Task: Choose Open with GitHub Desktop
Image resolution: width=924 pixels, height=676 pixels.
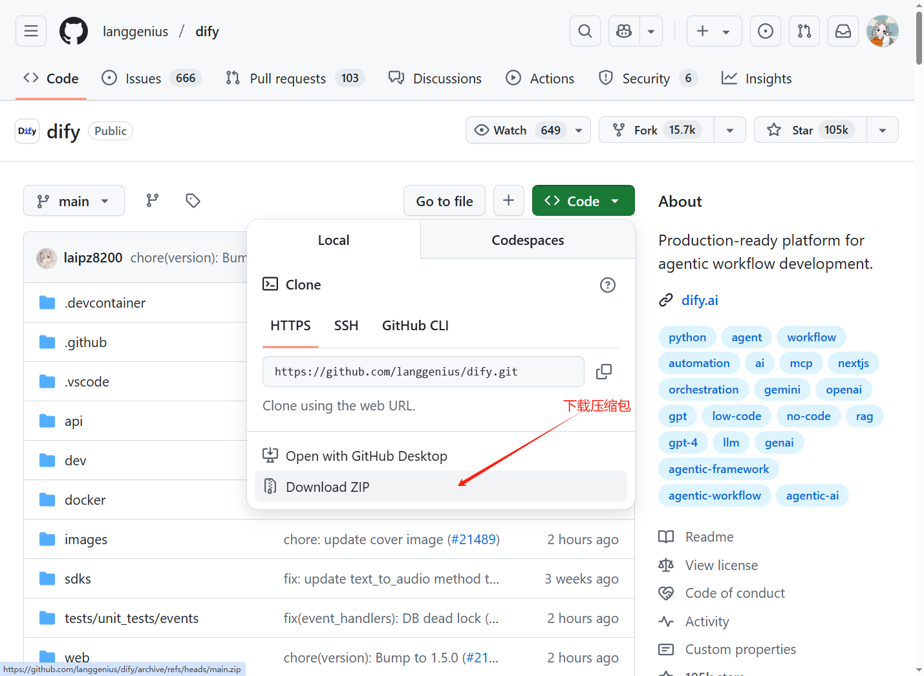Action: click(441, 456)
